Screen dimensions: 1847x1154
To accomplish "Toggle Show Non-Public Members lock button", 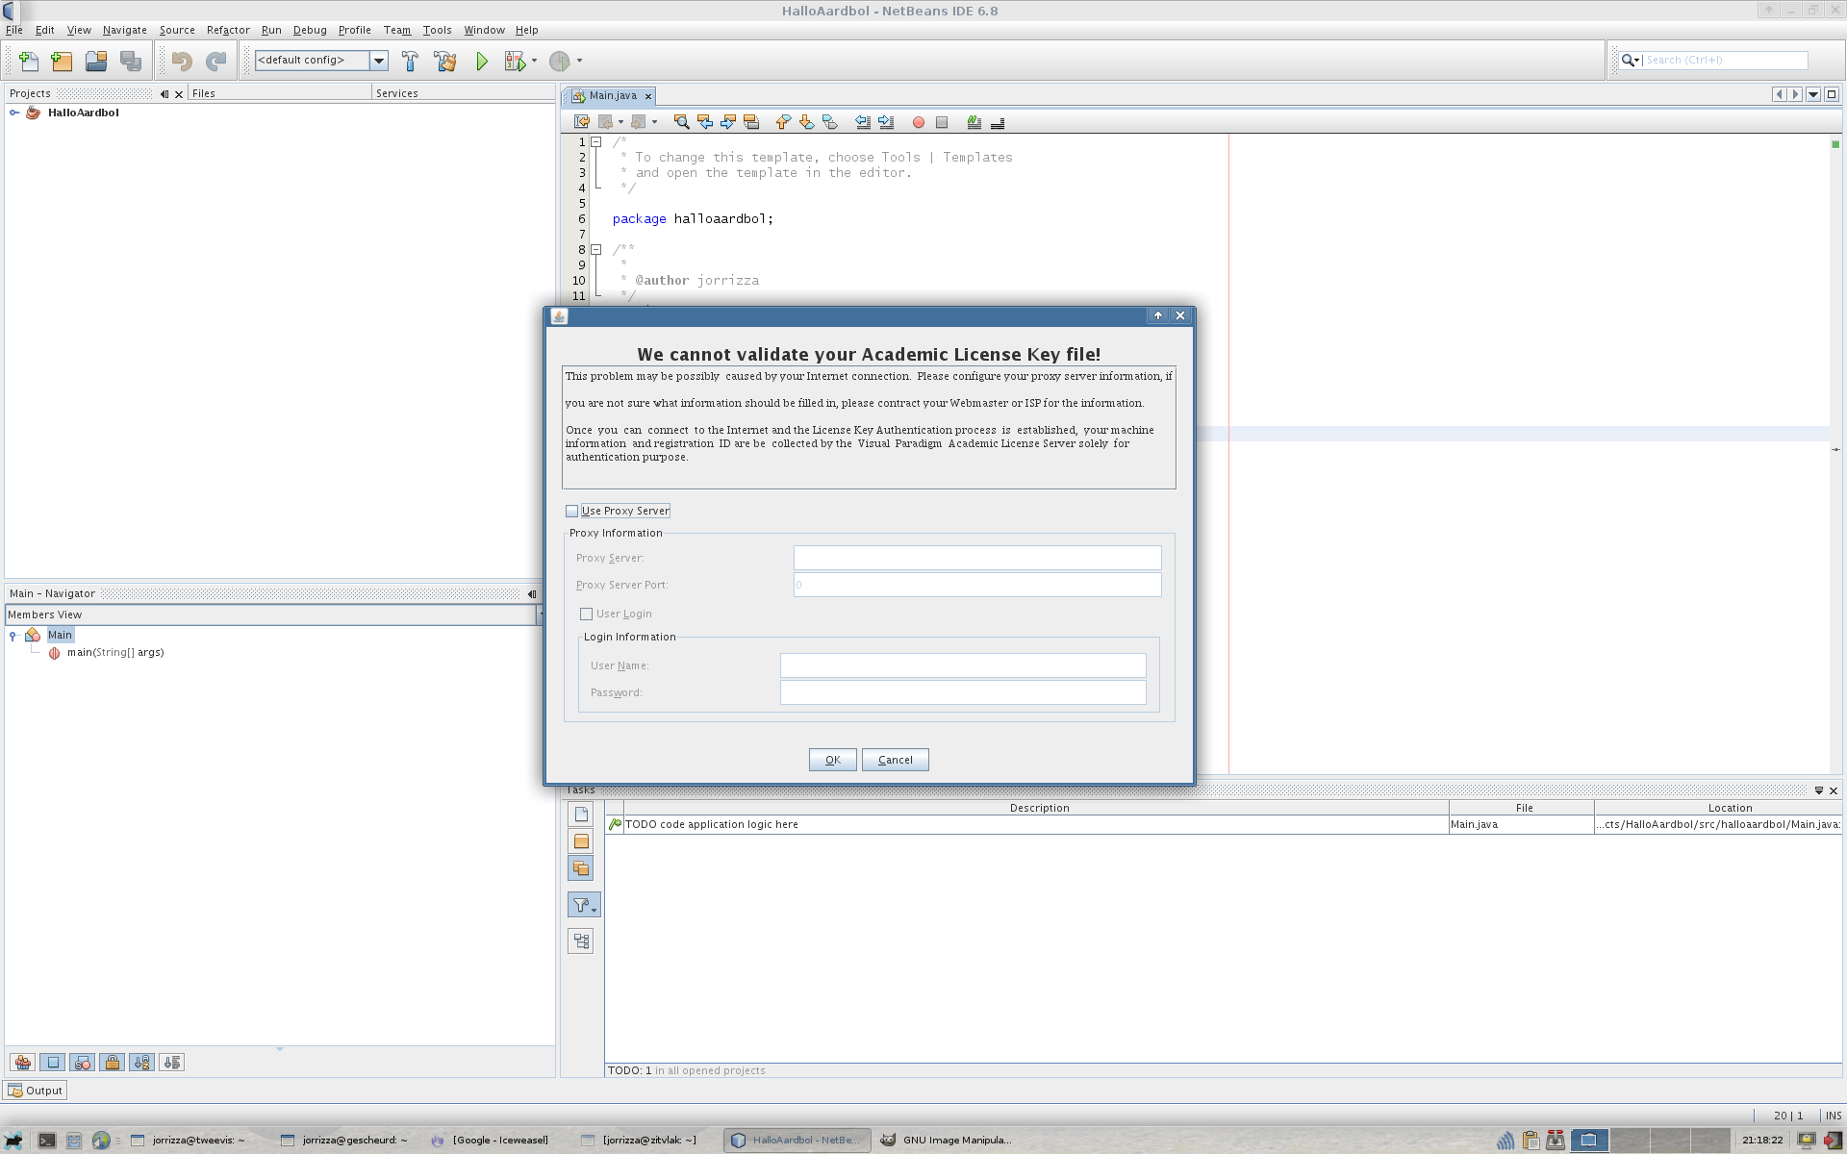I will [x=113, y=1063].
